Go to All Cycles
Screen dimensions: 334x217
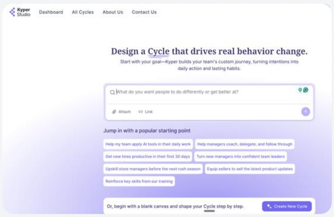(83, 12)
